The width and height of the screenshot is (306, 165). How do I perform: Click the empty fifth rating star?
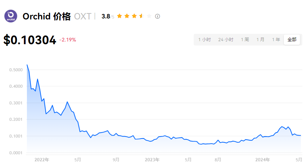point(149,16)
